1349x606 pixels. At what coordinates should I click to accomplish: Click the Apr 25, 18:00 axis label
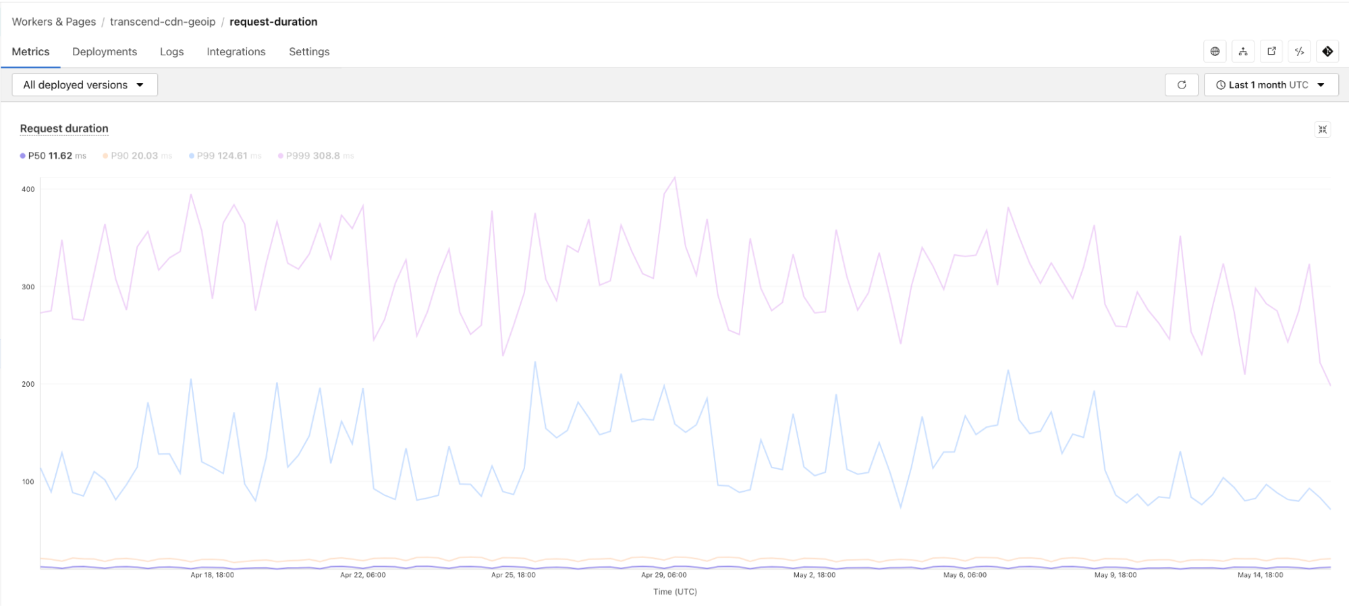pyautogui.click(x=514, y=575)
